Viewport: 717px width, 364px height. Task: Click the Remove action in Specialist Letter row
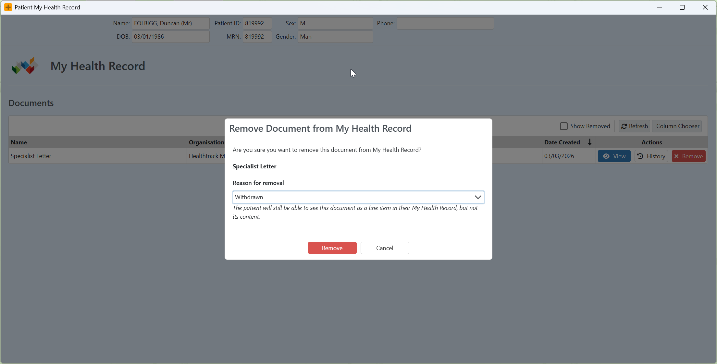(x=688, y=156)
